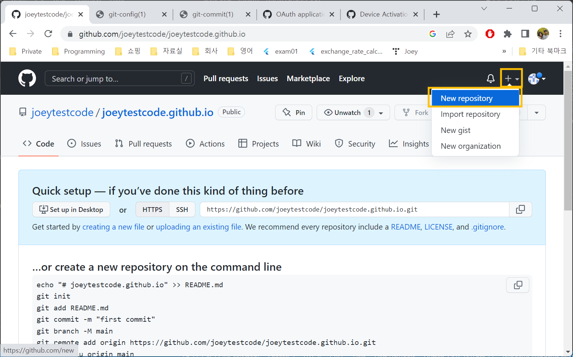Click the browser back arrow

pos(13,34)
